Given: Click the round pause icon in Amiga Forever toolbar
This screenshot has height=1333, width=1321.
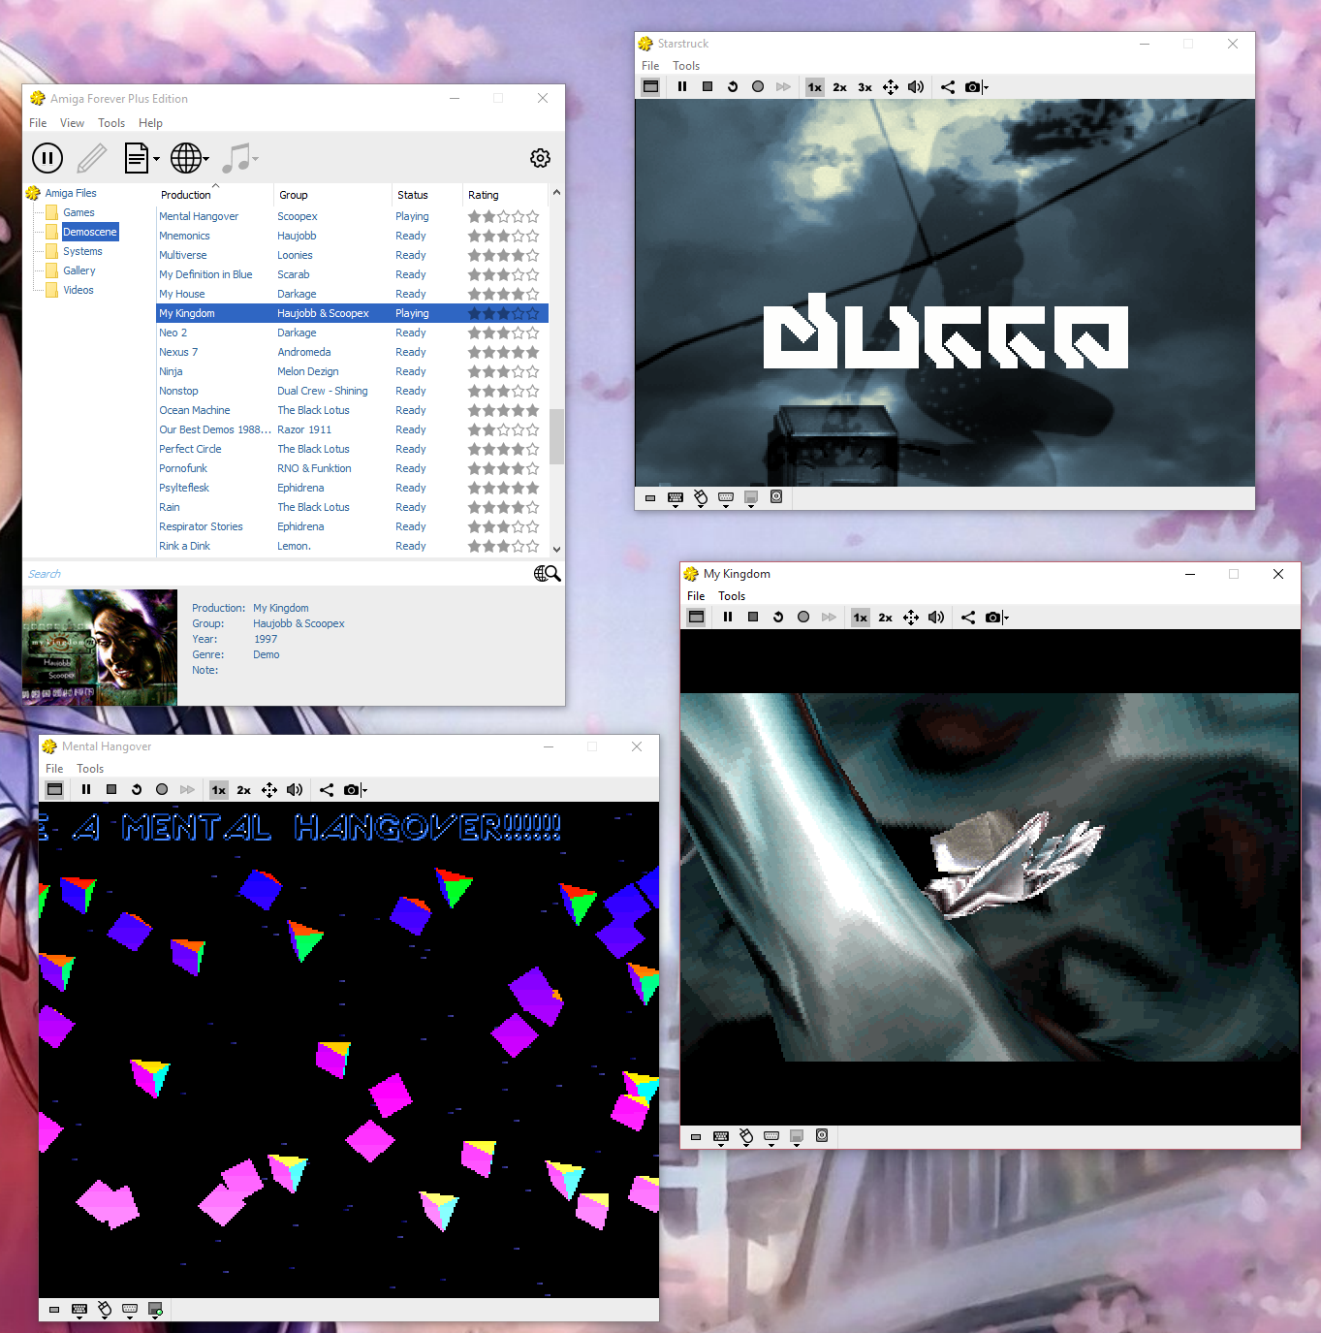Looking at the screenshot, I should tap(47, 157).
